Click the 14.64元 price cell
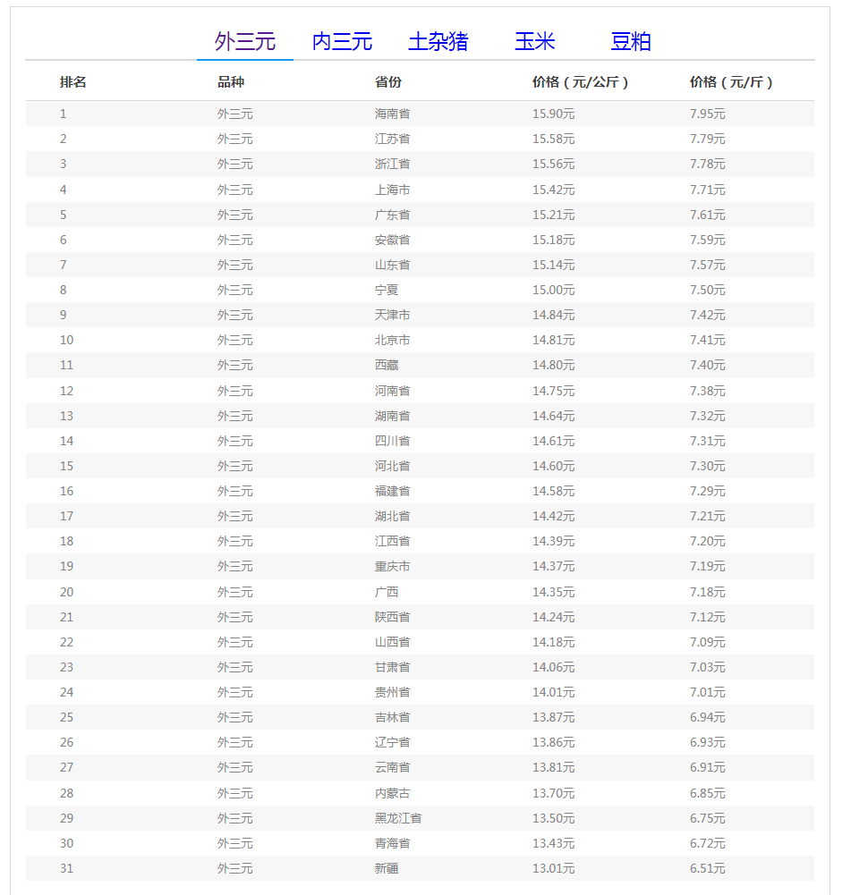This screenshot has width=851, height=895. (553, 416)
